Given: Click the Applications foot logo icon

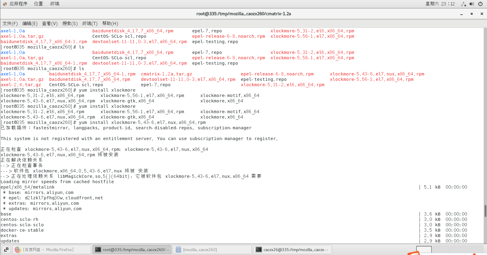Looking at the screenshot, I should click(5, 4).
